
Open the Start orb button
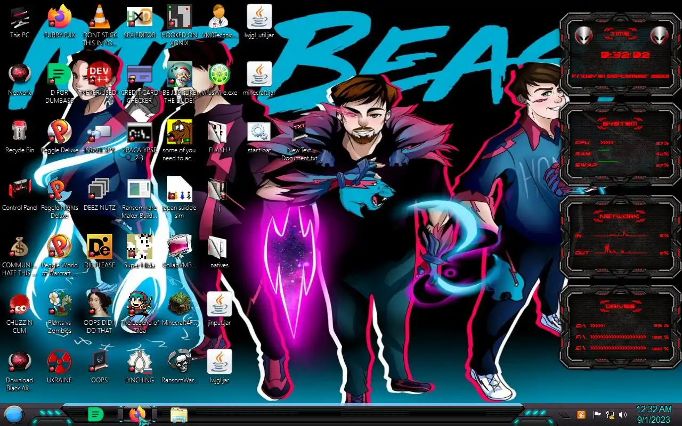14,414
